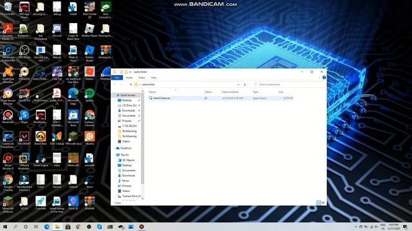Sort files by Date modified column
This screenshot has height=231, width=412.
click(x=230, y=92)
